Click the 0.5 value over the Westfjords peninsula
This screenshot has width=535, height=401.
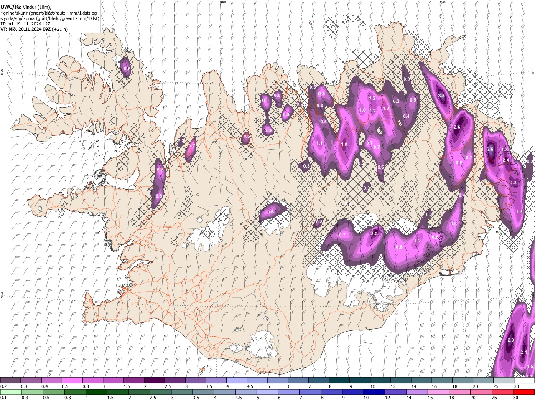127,69
